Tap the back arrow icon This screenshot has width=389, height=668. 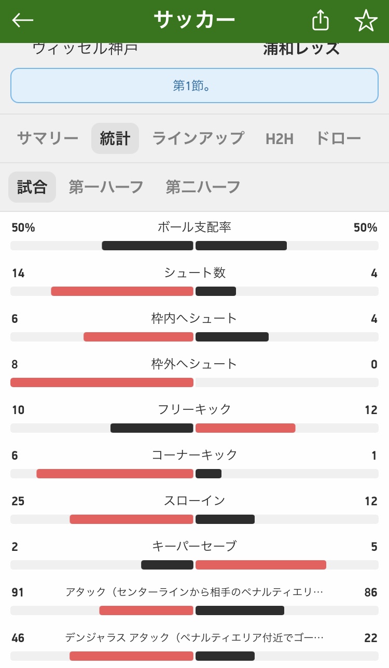[23, 20]
